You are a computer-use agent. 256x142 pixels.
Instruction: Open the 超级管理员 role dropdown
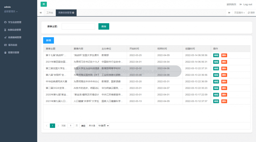tap(11, 11)
